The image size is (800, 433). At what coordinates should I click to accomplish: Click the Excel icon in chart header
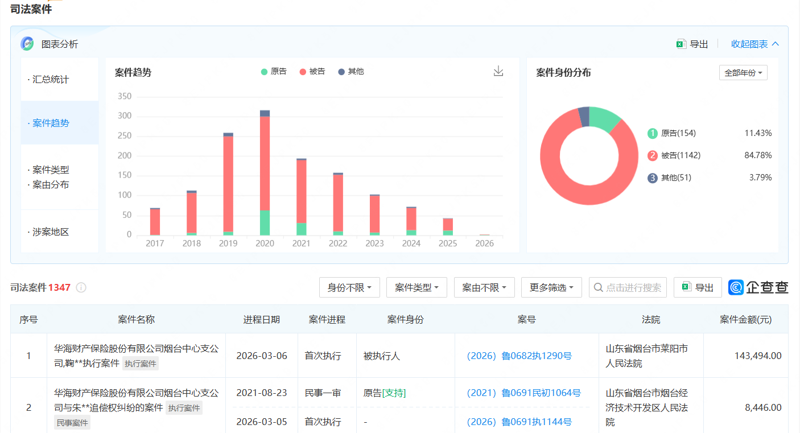pos(681,44)
